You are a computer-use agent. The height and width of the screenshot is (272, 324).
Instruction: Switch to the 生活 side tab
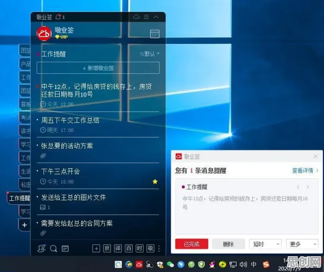(25, 172)
